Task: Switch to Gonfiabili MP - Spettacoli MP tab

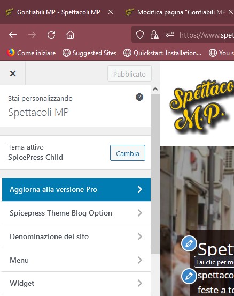Action: (59, 12)
